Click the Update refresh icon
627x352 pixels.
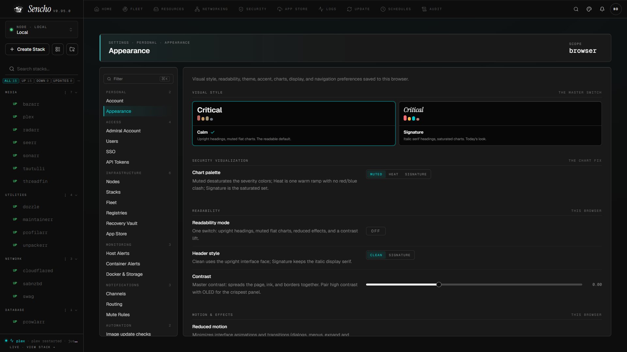(349, 9)
